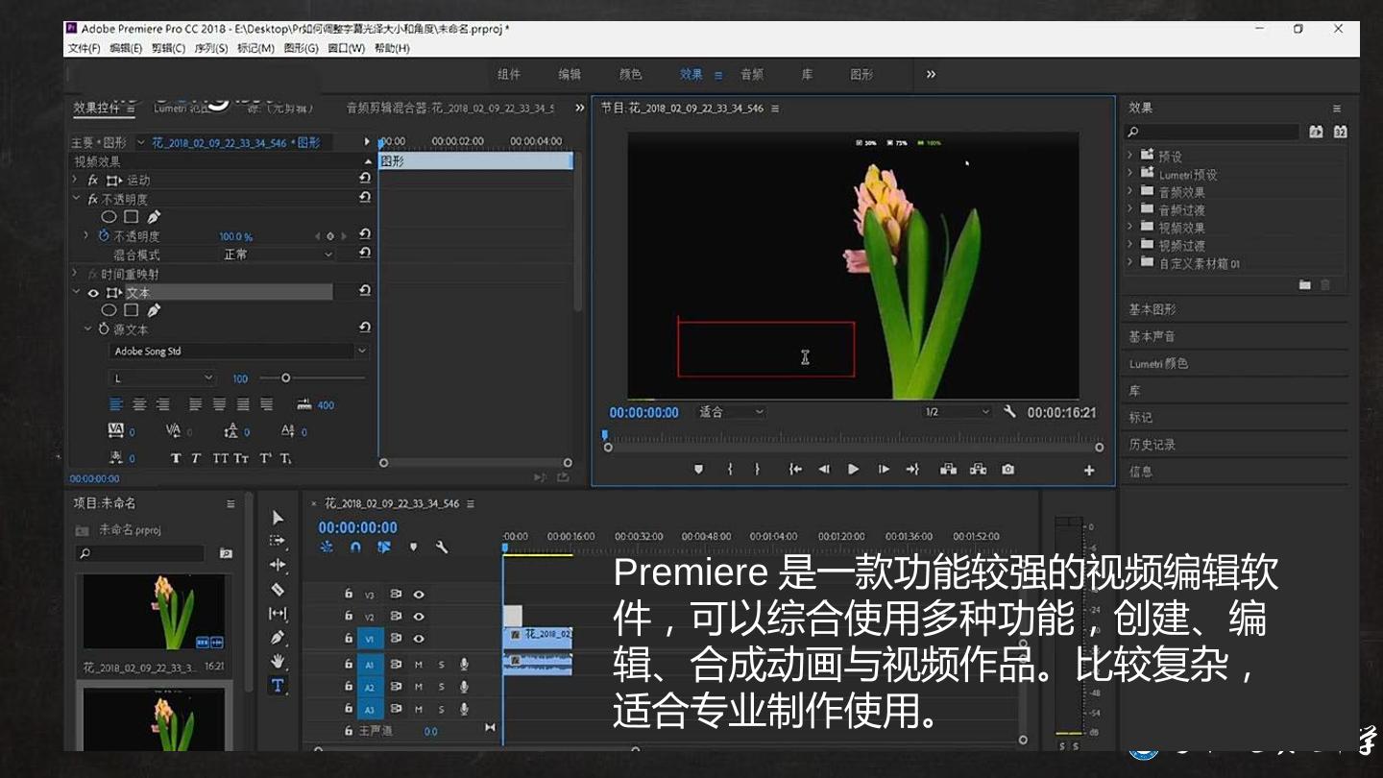The height and width of the screenshot is (778, 1383).
Task: Select the Type (T) tool
Action: (x=278, y=685)
